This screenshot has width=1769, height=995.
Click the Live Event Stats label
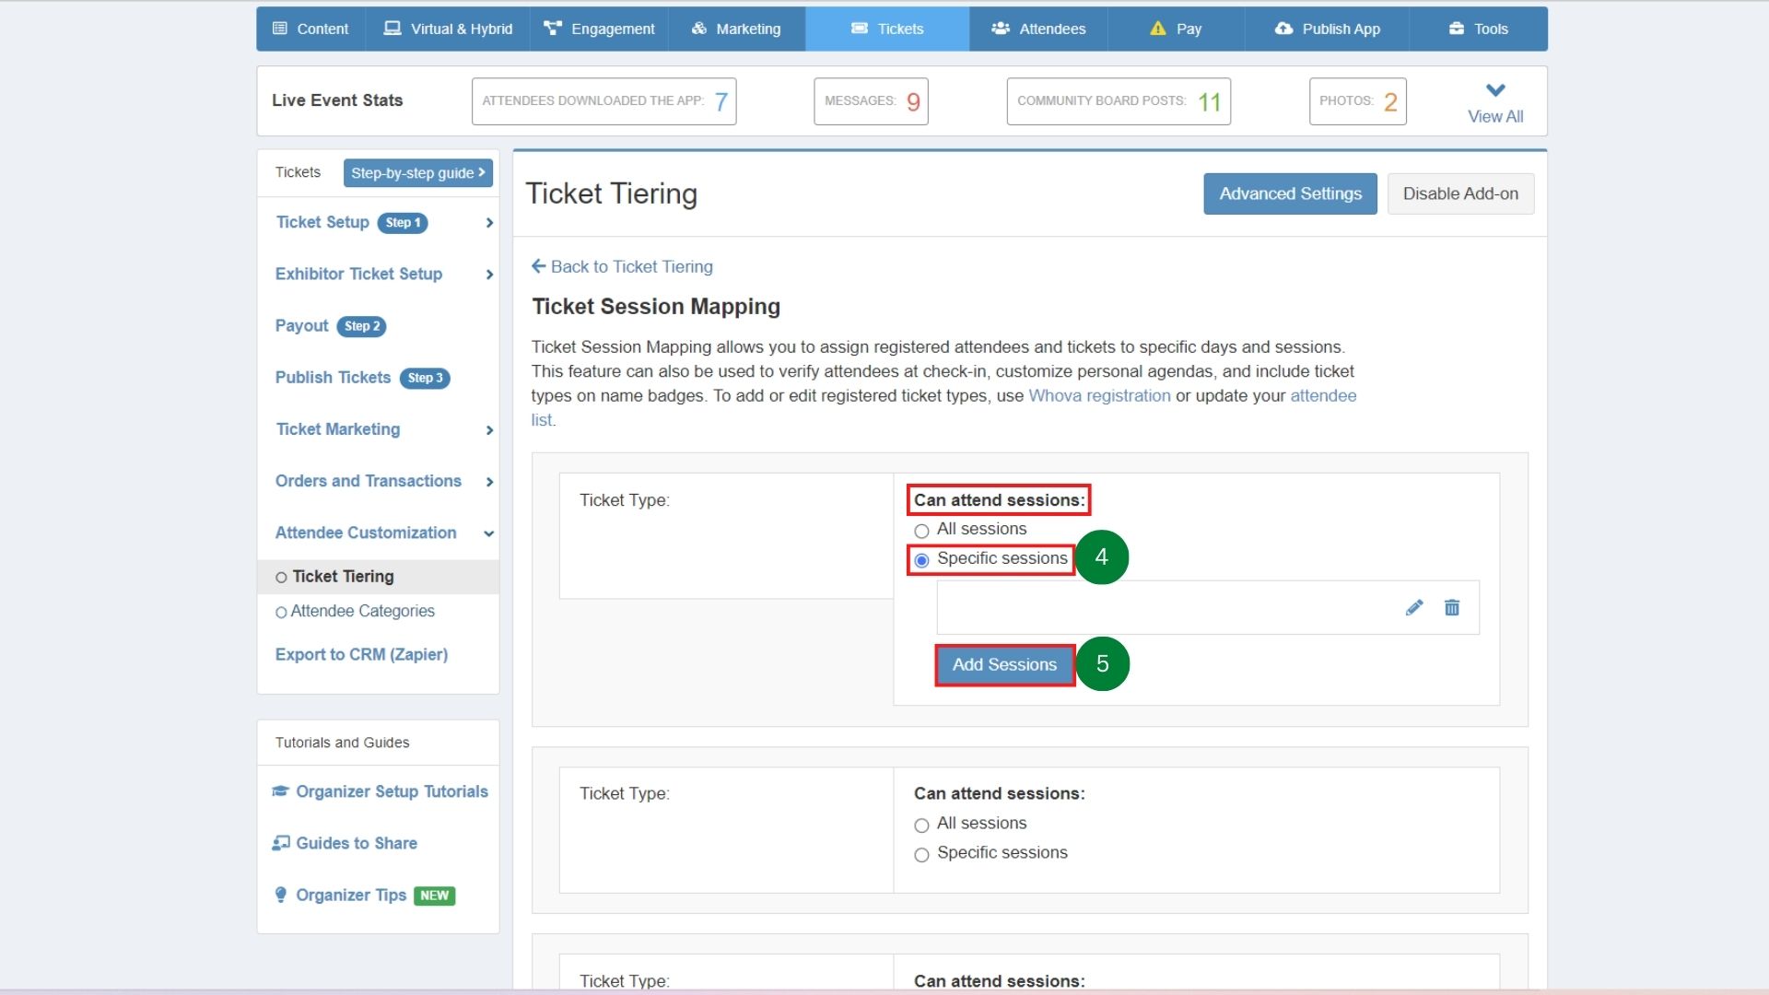[x=337, y=100]
